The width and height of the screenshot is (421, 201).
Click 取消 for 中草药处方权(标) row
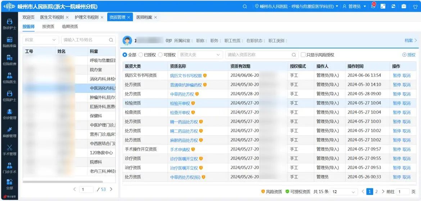[x=407, y=177]
